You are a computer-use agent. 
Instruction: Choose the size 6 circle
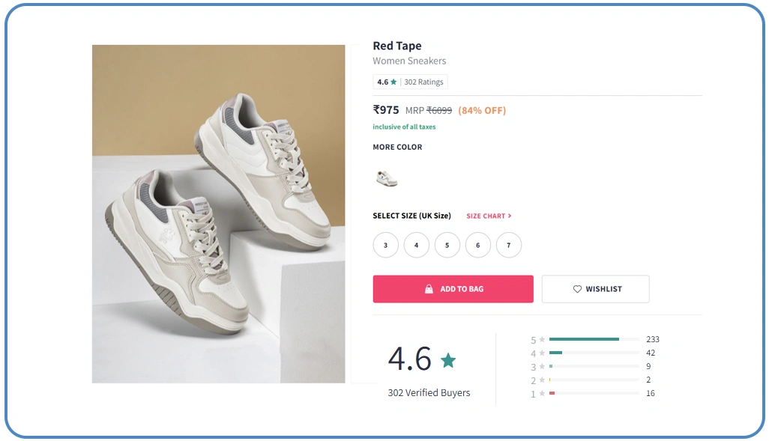478,245
